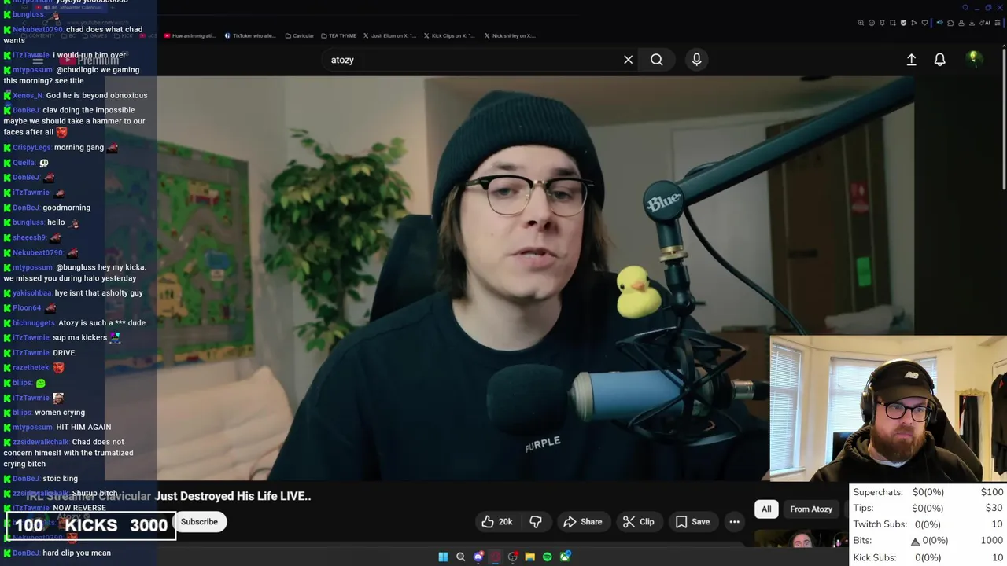Open the browser extensions cube icon
1007x566 pixels.
point(950,23)
